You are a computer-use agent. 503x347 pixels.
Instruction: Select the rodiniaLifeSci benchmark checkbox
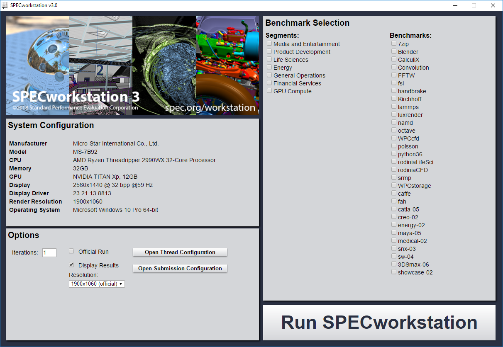(394, 161)
